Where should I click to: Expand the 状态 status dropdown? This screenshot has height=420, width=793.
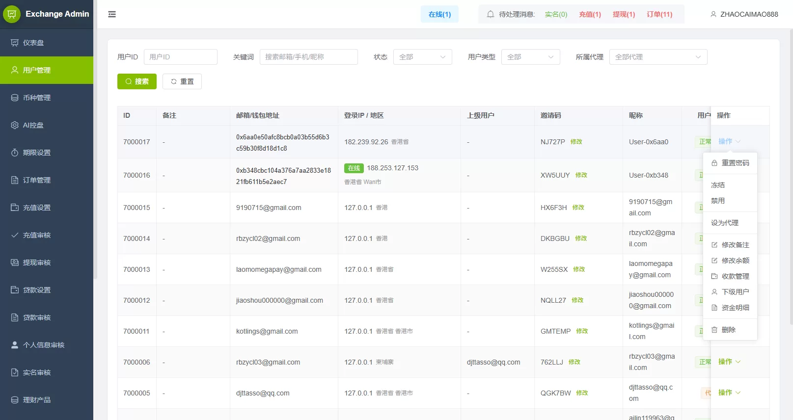[422, 57]
